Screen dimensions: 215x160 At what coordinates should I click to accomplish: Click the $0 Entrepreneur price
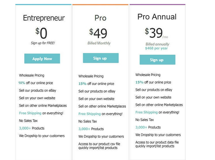point(41,33)
